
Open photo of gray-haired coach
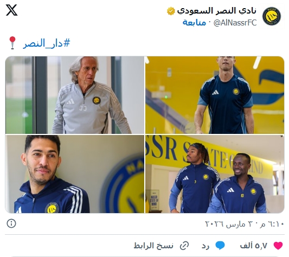[x=75, y=95]
